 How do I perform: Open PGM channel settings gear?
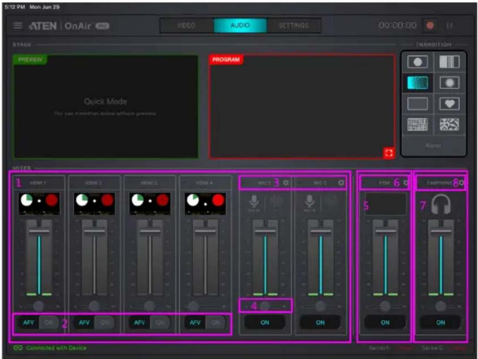[x=406, y=183]
